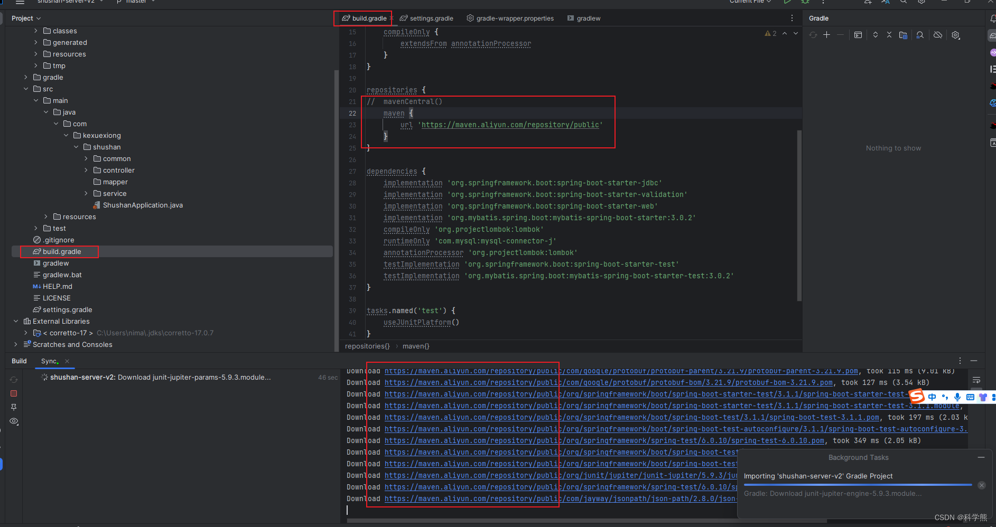Click disabled Gradle reload projects icon
This screenshot has width=996, height=527.
(x=813, y=35)
